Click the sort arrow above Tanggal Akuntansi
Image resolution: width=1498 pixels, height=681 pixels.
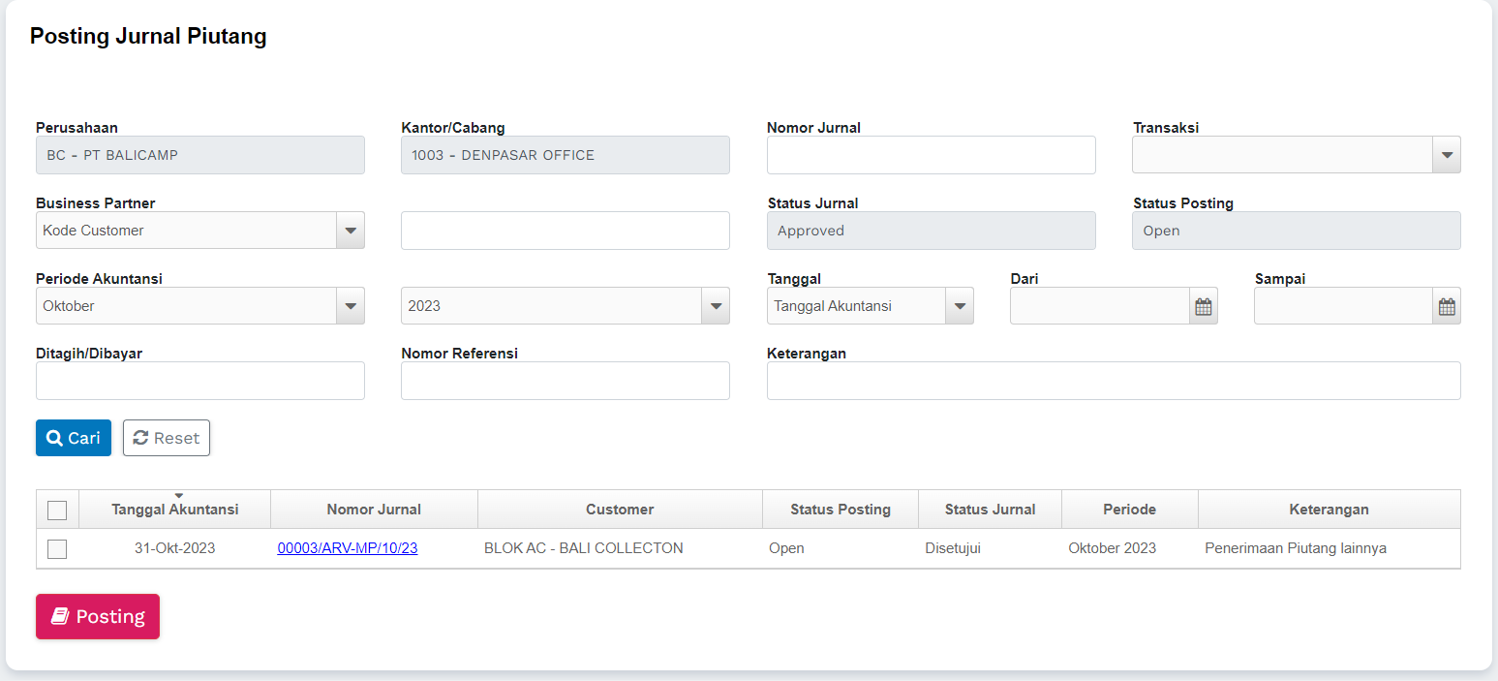pos(178,496)
